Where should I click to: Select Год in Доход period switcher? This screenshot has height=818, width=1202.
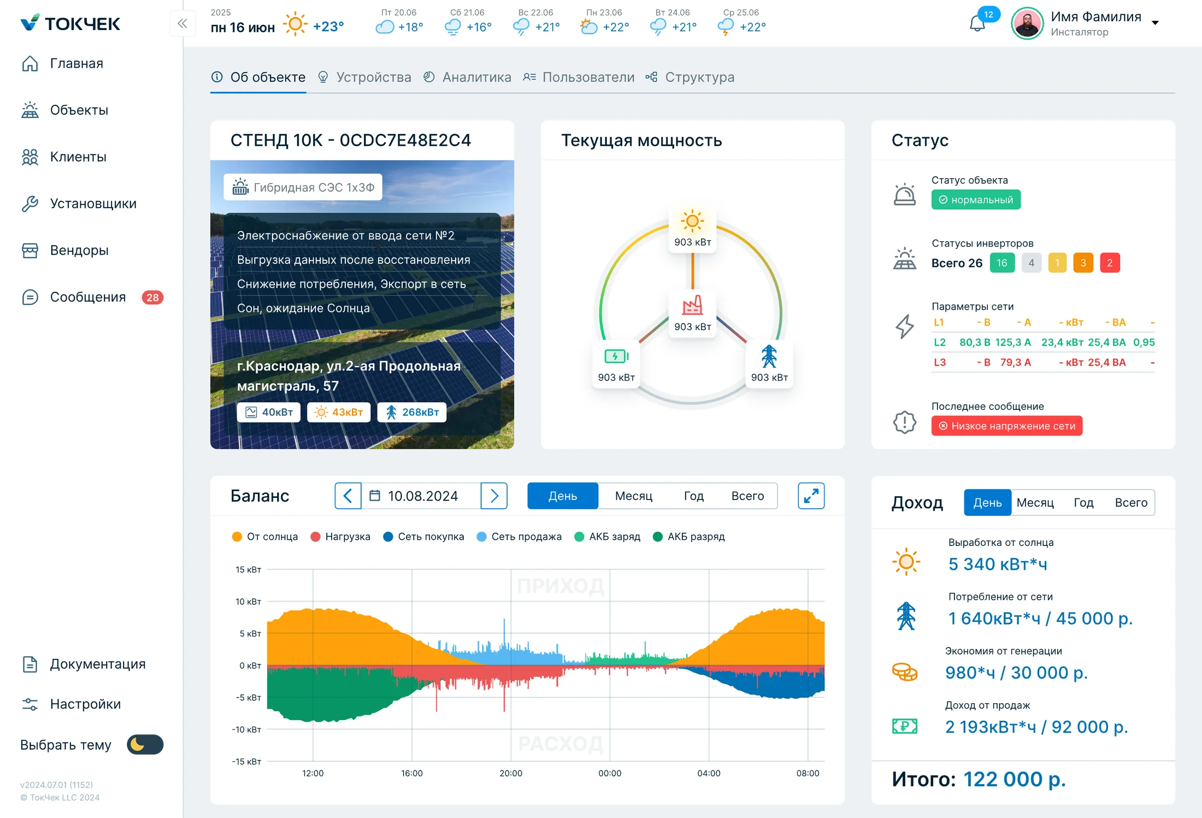[x=1083, y=502]
